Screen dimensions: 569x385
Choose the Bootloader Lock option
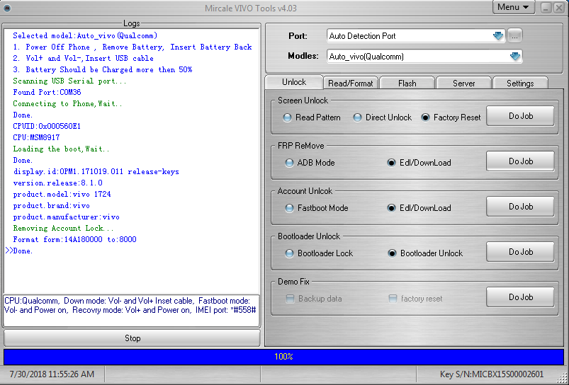pos(319,253)
